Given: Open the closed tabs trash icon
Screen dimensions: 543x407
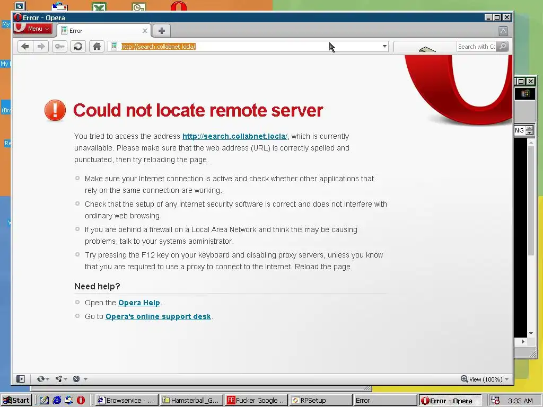Looking at the screenshot, I should coord(503,31).
